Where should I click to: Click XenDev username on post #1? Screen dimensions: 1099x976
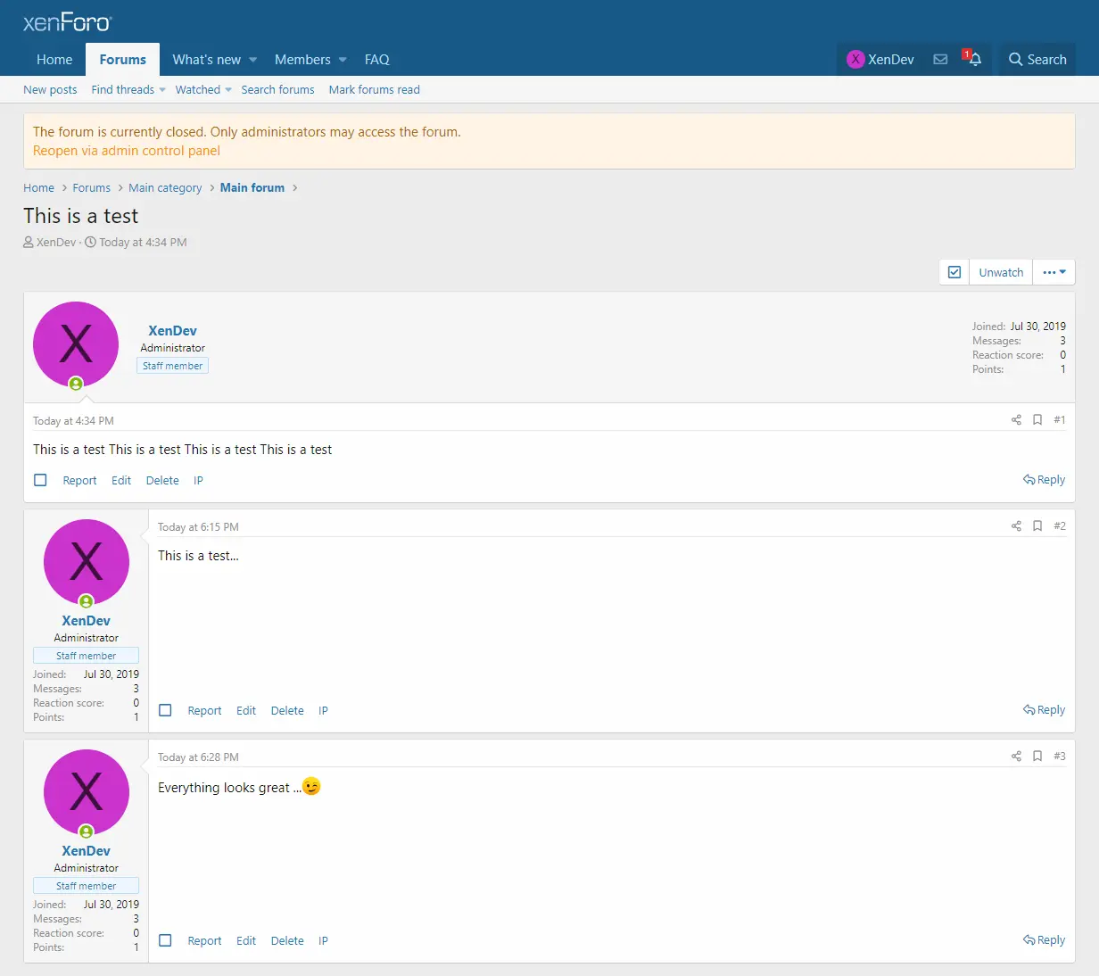click(x=172, y=331)
